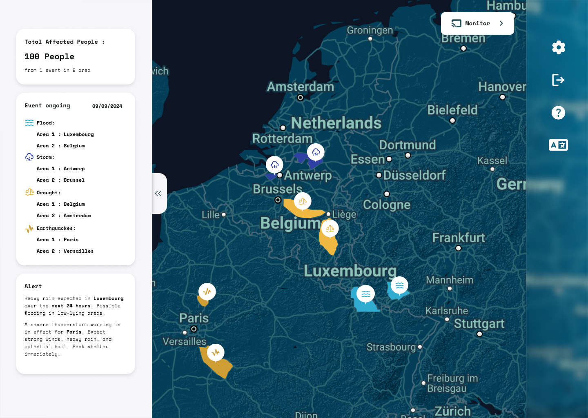
Task: Click Earthquackes Area 2 Versailles entry
Action: point(65,251)
